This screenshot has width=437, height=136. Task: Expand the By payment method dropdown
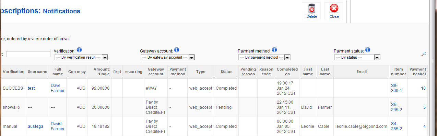tap(264, 57)
